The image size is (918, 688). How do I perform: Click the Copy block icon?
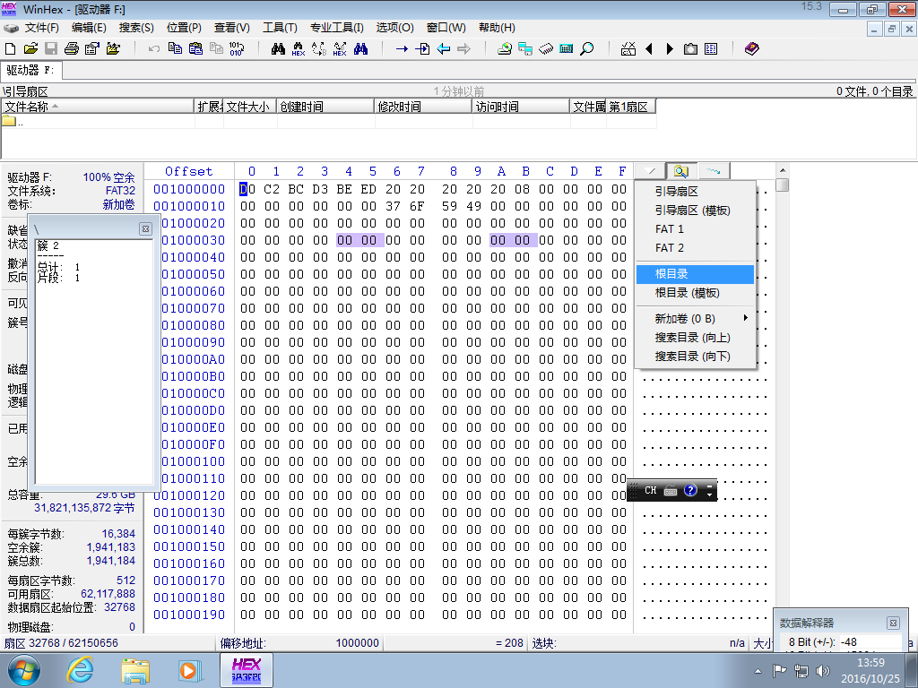[x=175, y=49]
